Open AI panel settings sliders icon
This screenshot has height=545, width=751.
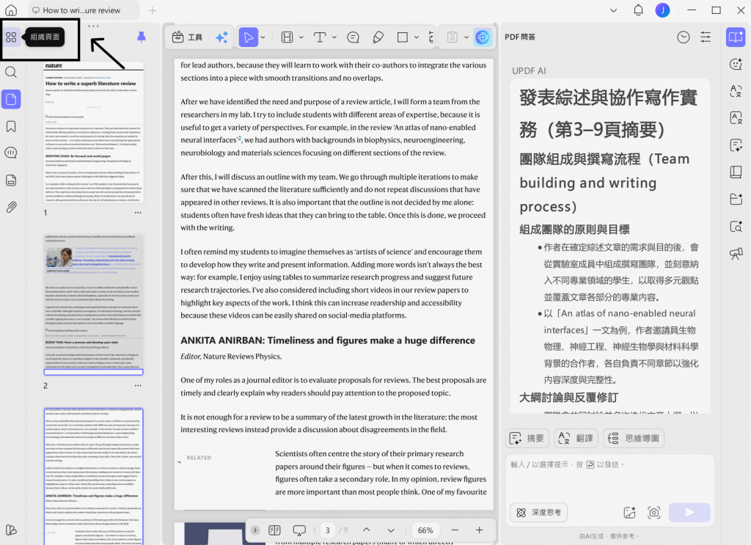pyautogui.click(x=706, y=37)
